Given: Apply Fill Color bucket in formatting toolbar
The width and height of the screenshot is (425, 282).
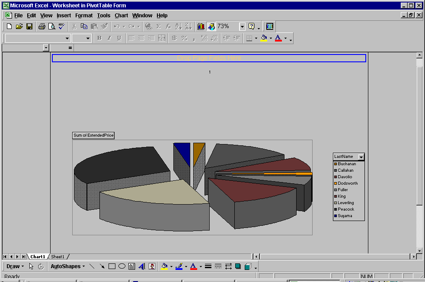Looking at the screenshot, I should pyautogui.click(x=264, y=38).
